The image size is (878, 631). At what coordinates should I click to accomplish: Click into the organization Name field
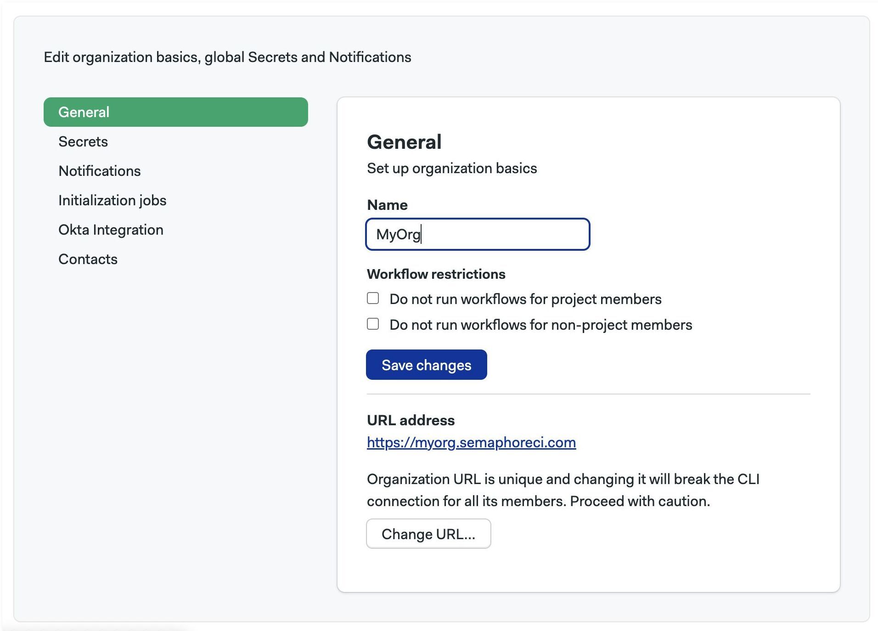(478, 234)
